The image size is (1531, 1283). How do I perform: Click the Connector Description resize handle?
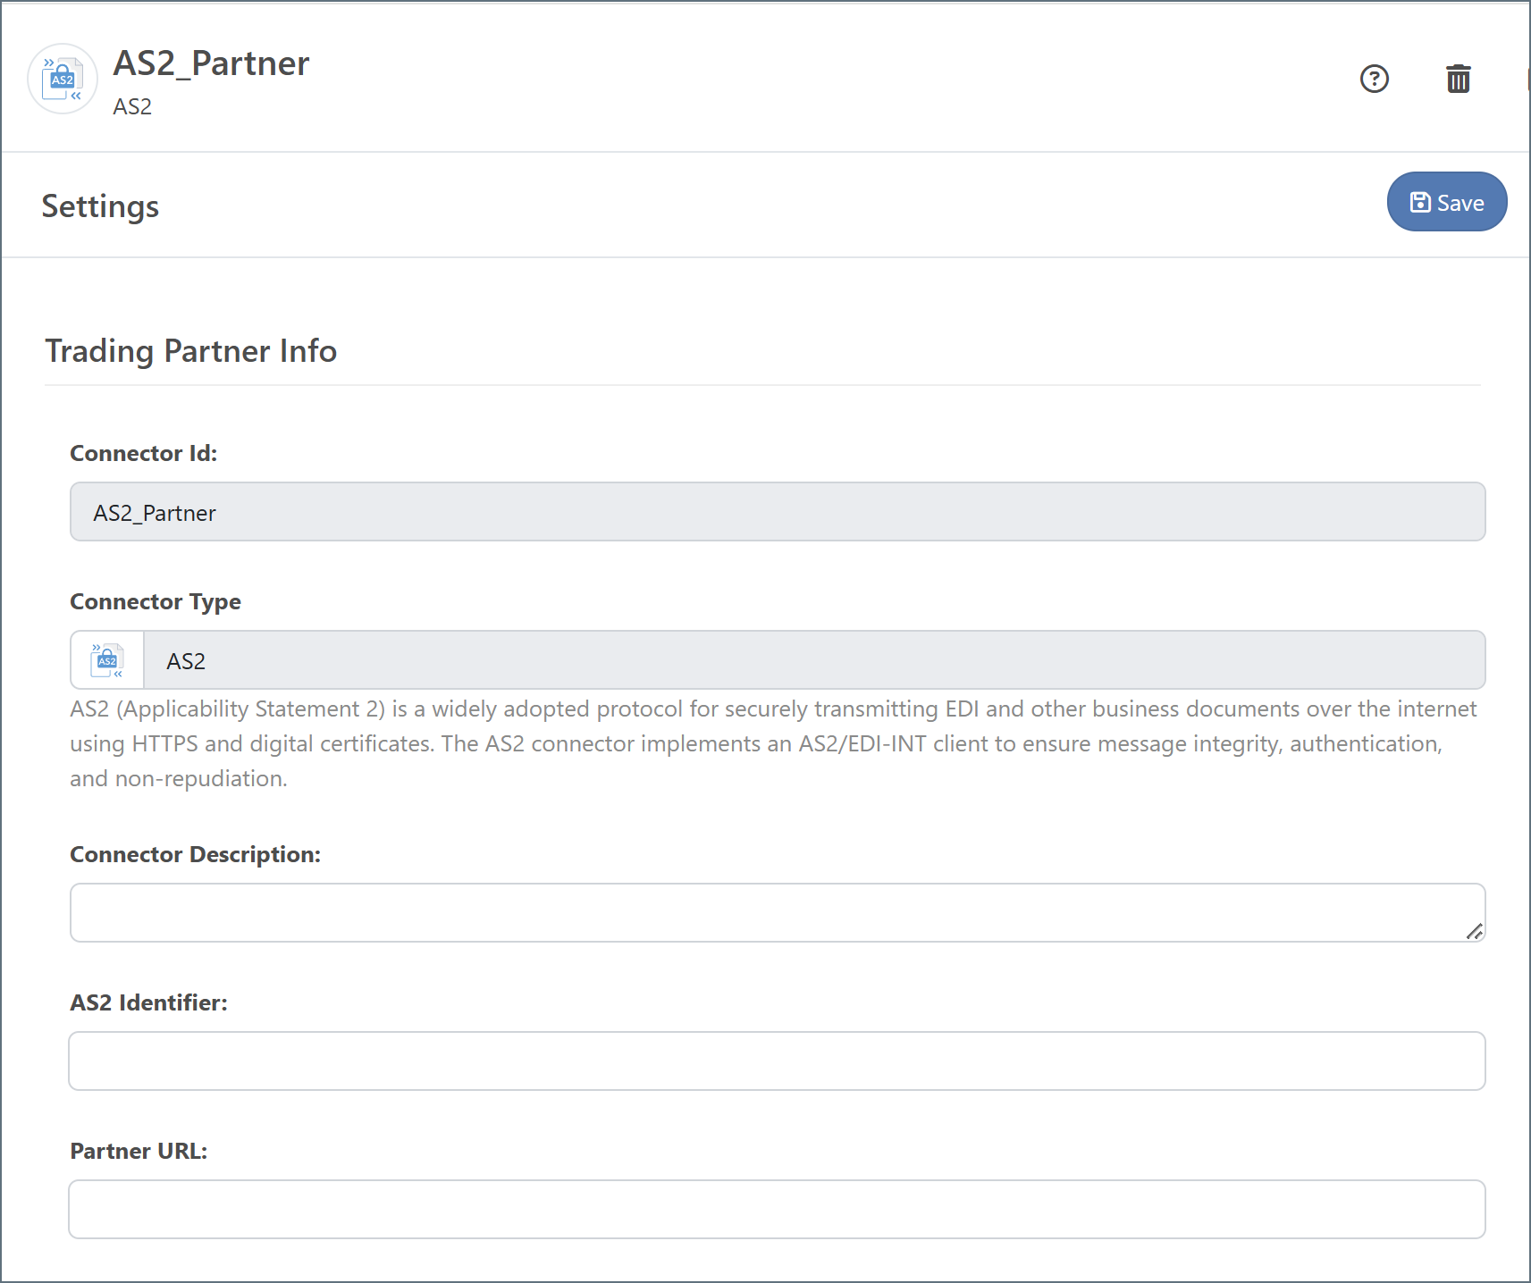[1474, 932]
